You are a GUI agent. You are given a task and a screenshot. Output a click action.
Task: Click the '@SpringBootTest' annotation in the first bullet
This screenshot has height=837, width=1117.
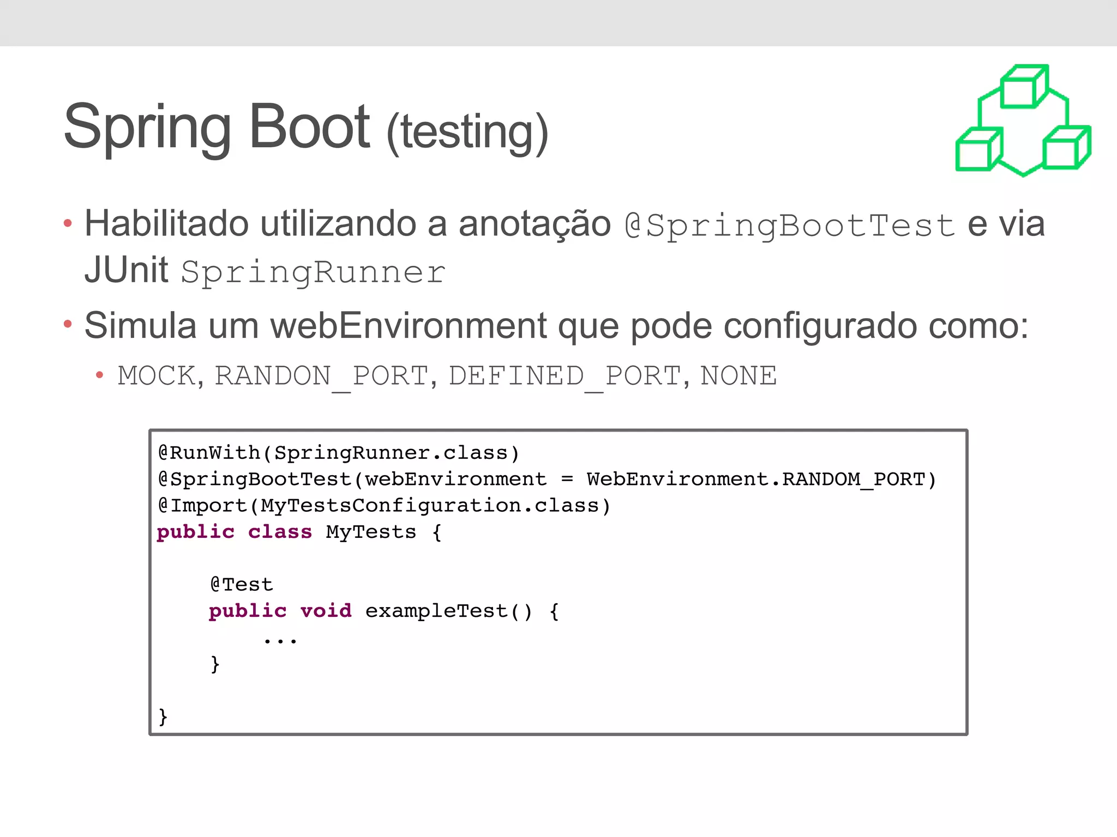point(790,225)
